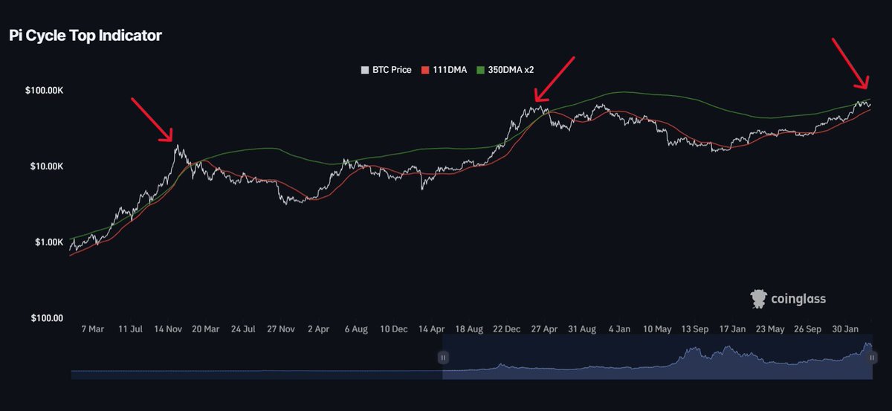Click the 10 May x-axis date

(x=658, y=329)
